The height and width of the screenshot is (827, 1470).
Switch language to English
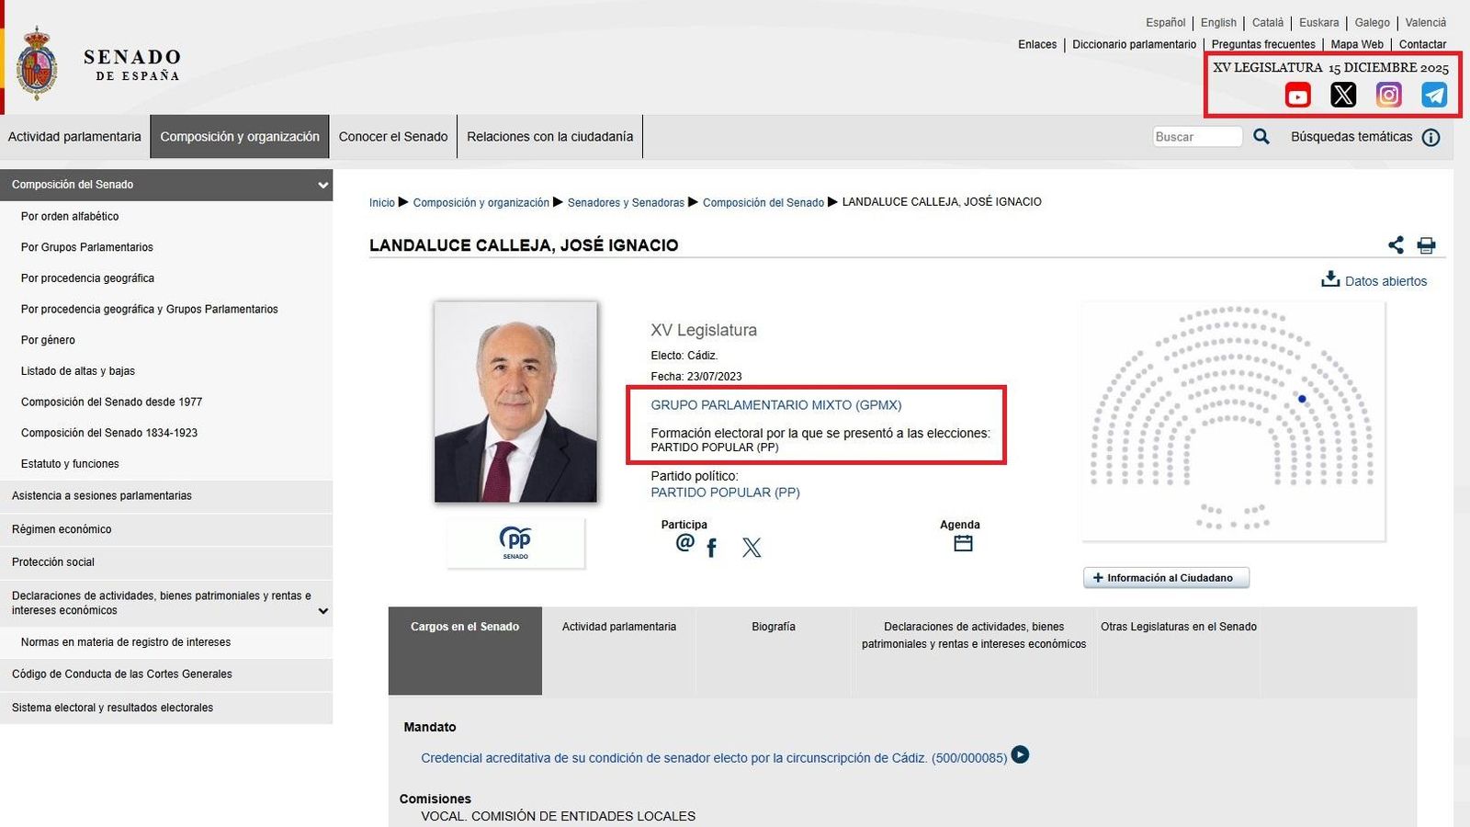[x=1218, y=22]
